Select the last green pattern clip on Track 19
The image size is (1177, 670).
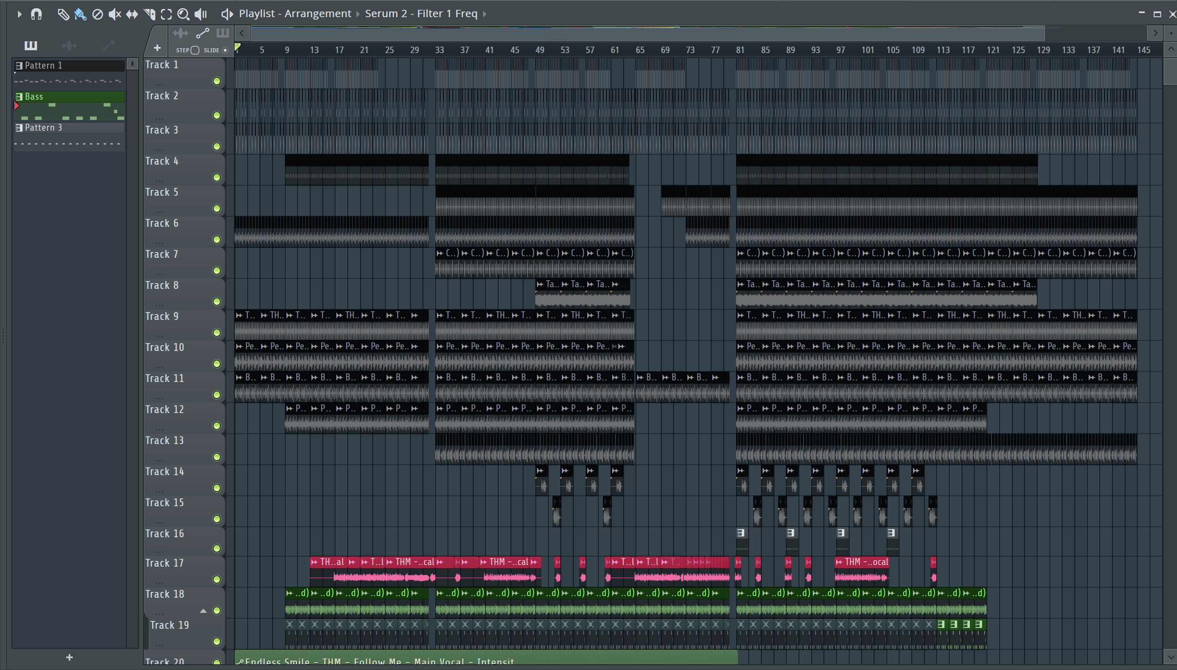tap(980, 634)
